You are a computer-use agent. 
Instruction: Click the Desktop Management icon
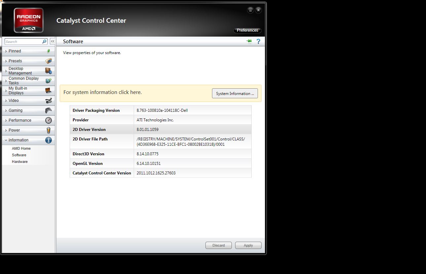click(x=49, y=71)
